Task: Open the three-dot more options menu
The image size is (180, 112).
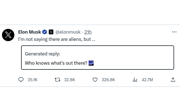Action: (x=174, y=32)
